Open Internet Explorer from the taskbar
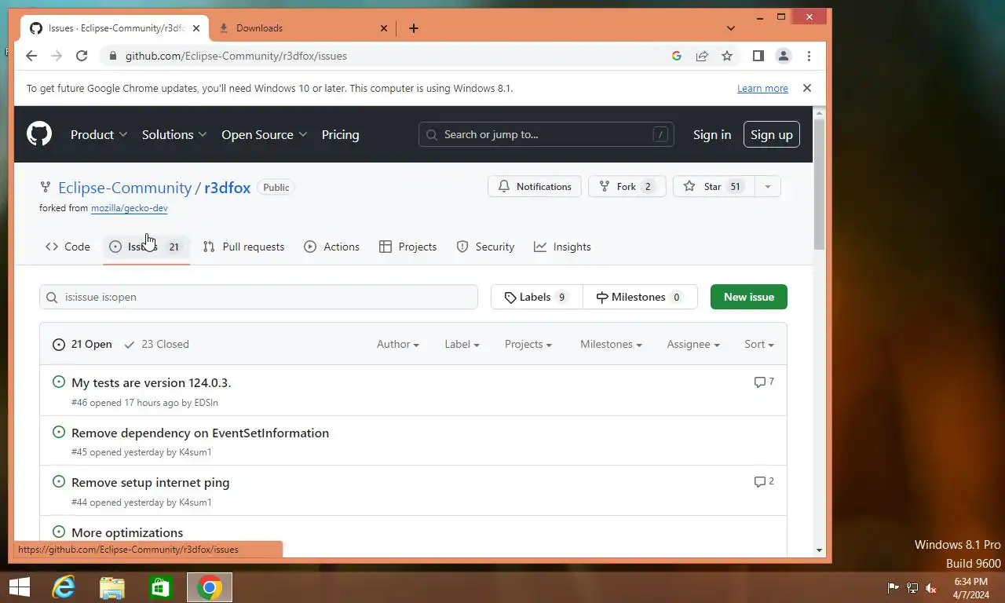 (63, 587)
